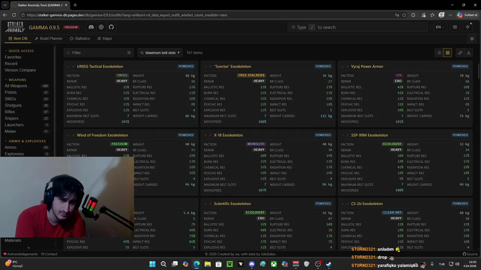Favorite the CS-2b Exoskeleton star

[343, 204]
